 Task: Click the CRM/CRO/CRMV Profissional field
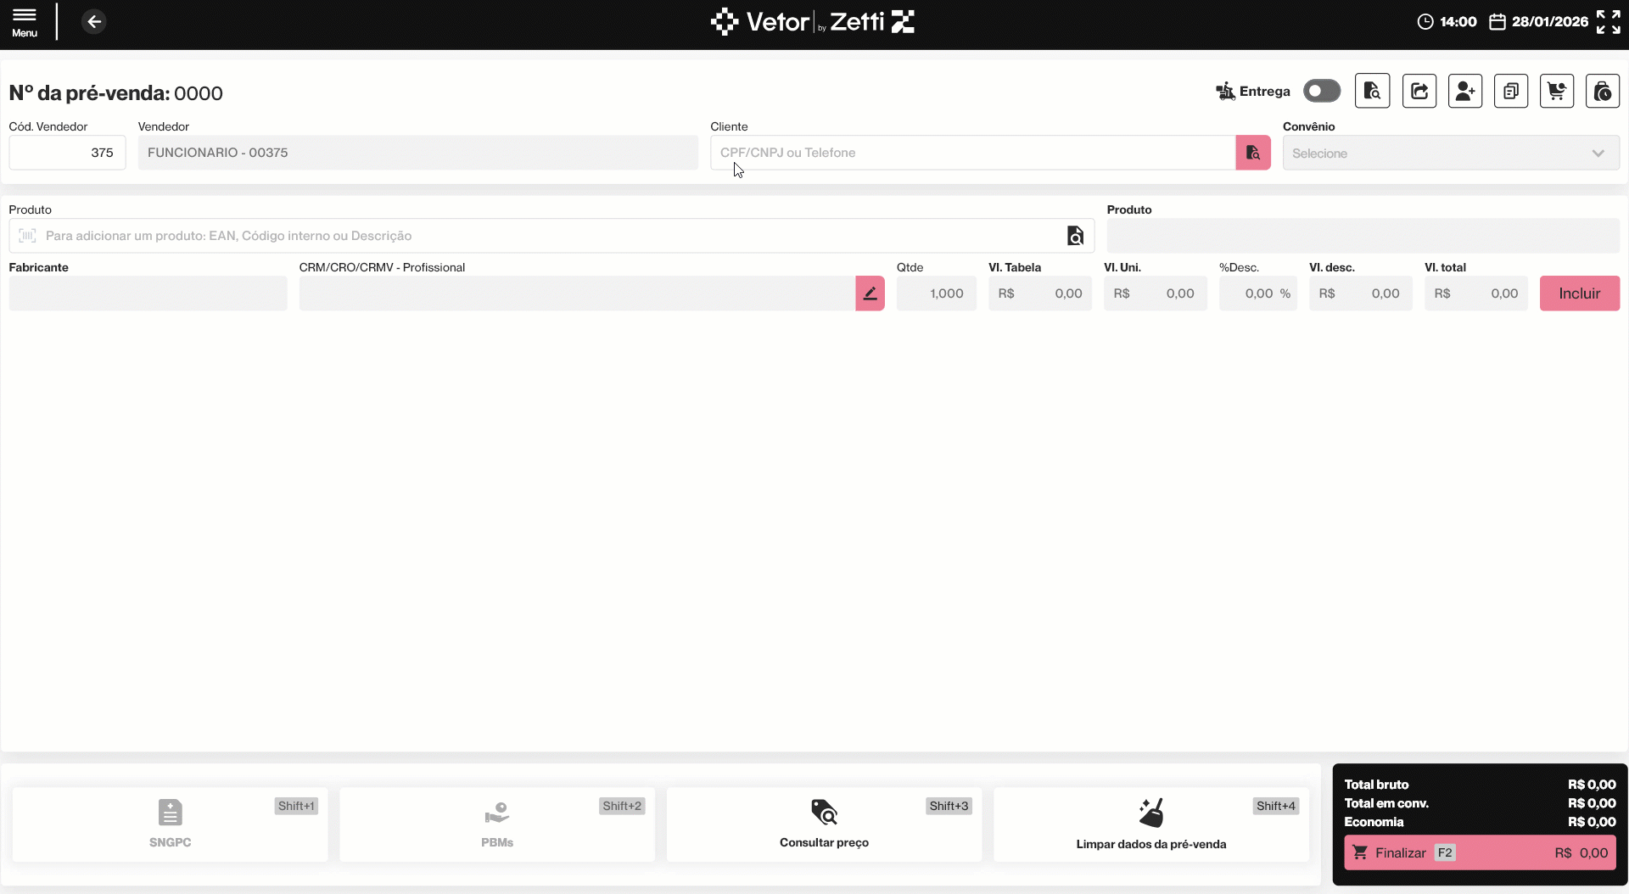pos(578,293)
